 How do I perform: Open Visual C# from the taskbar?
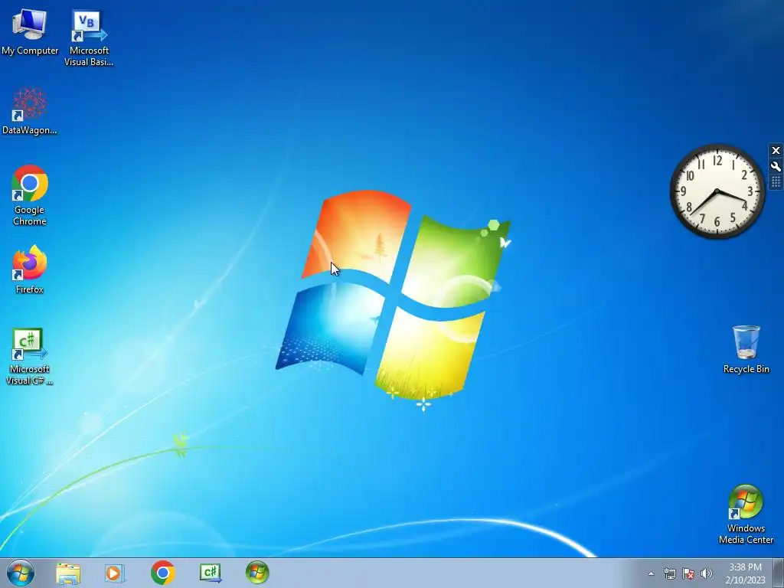tap(210, 573)
